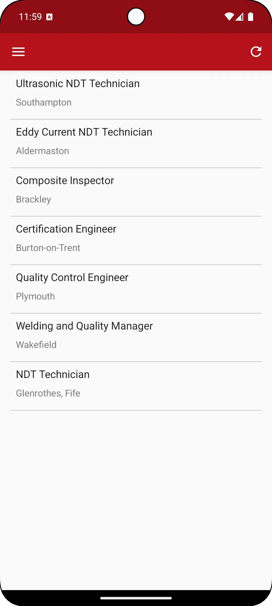Tap the Wakefield location label
The image size is (272, 606).
click(x=36, y=345)
